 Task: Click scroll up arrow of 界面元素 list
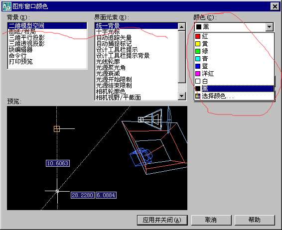[182, 27]
